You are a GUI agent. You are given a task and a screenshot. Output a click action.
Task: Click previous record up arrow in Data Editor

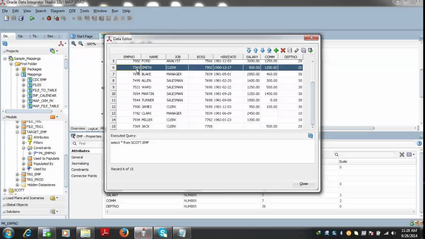256,50
